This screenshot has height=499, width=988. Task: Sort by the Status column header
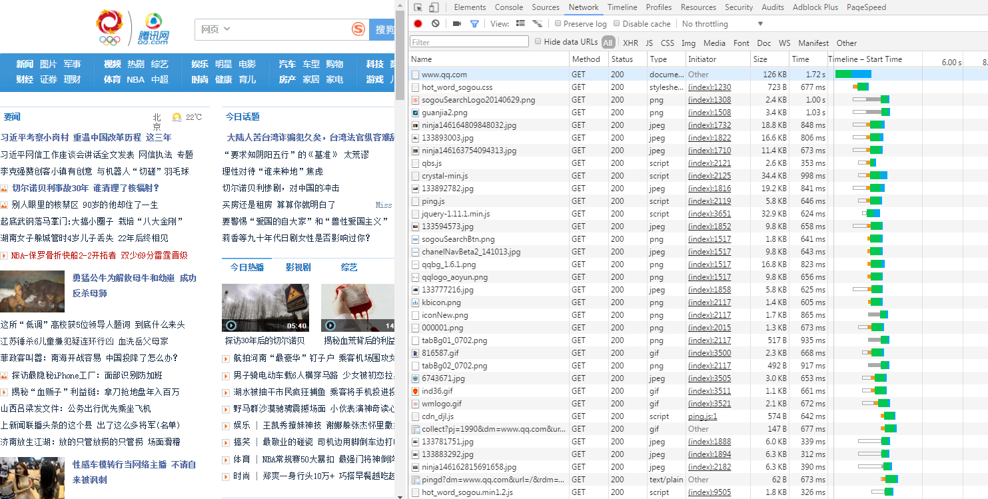[627, 59]
